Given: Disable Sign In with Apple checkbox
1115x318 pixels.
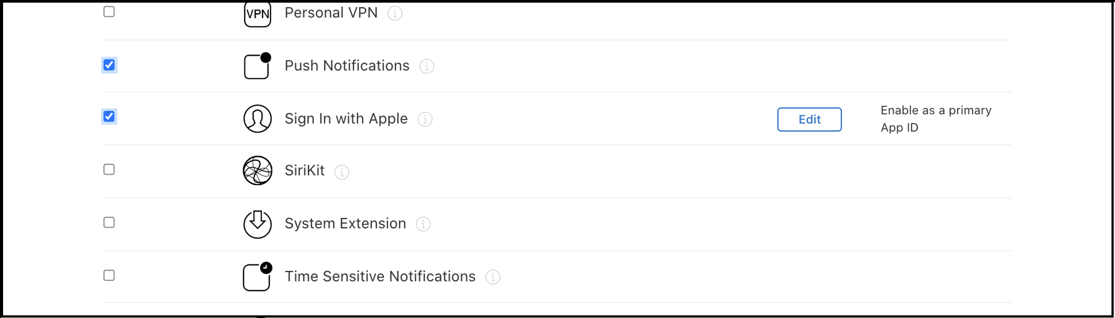Looking at the screenshot, I should [x=109, y=117].
